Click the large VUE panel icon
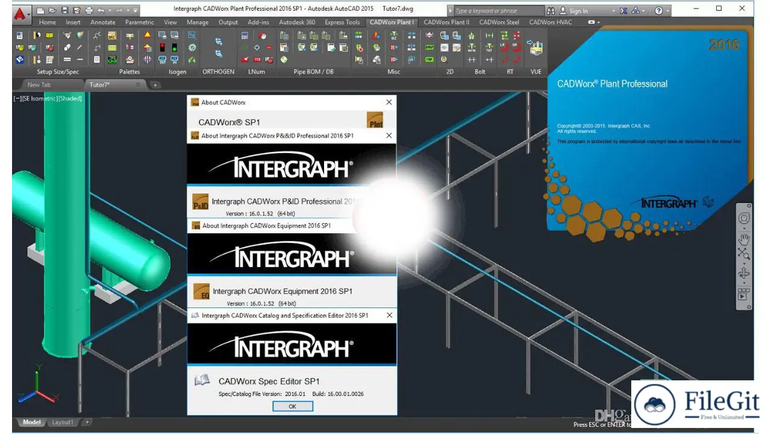The image size is (771, 434). pyautogui.click(x=535, y=48)
